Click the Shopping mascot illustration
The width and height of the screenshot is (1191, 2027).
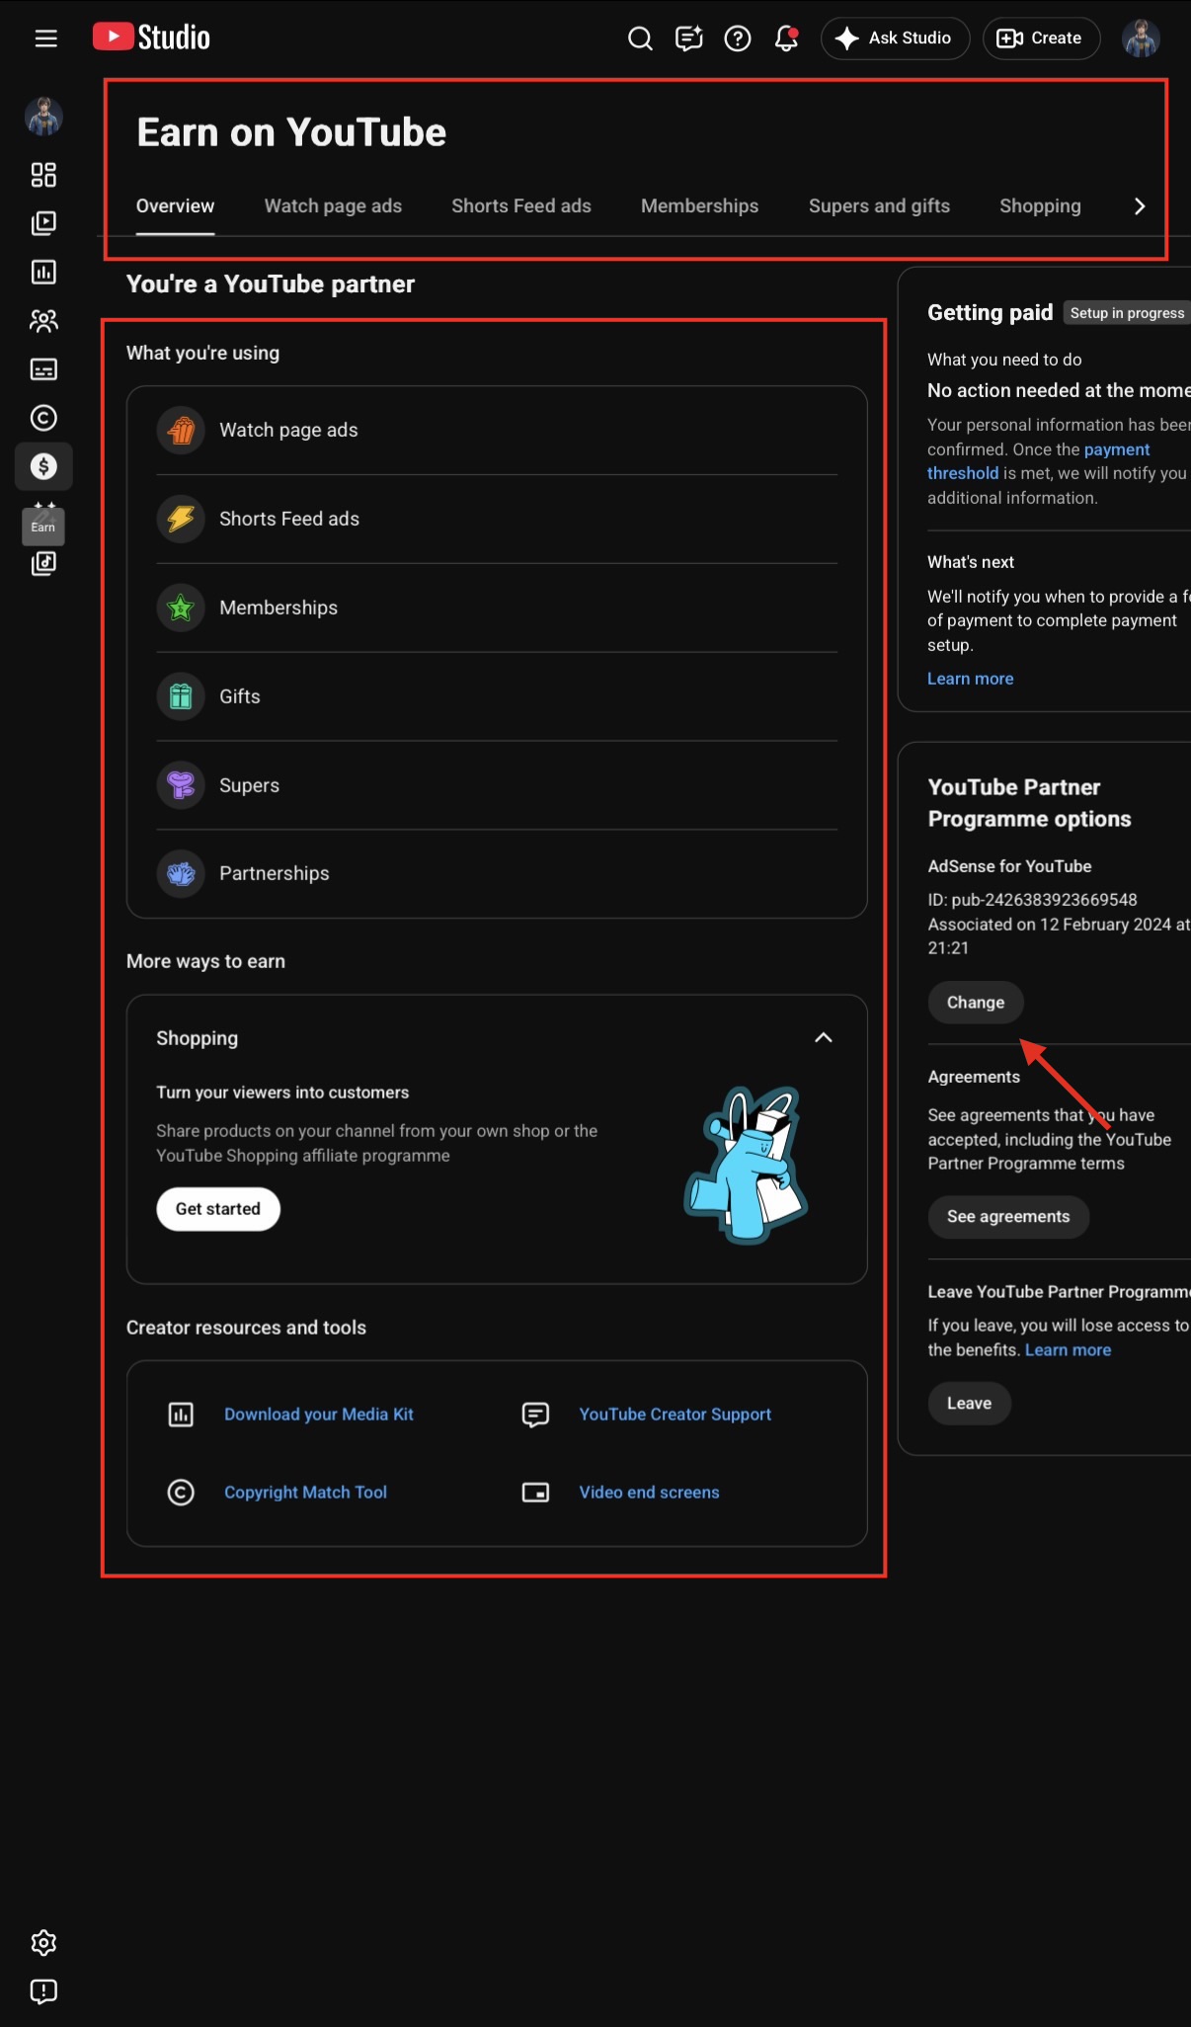[747, 1166]
